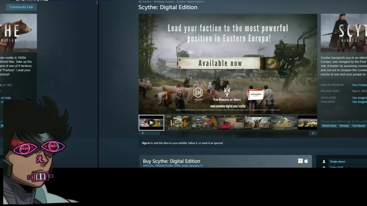
Task: Open the Board Game tag
Action: point(329,126)
